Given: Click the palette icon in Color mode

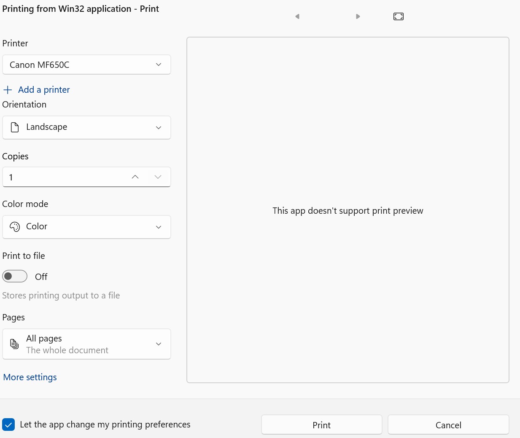Looking at the screenshot, I should (15, 227).
